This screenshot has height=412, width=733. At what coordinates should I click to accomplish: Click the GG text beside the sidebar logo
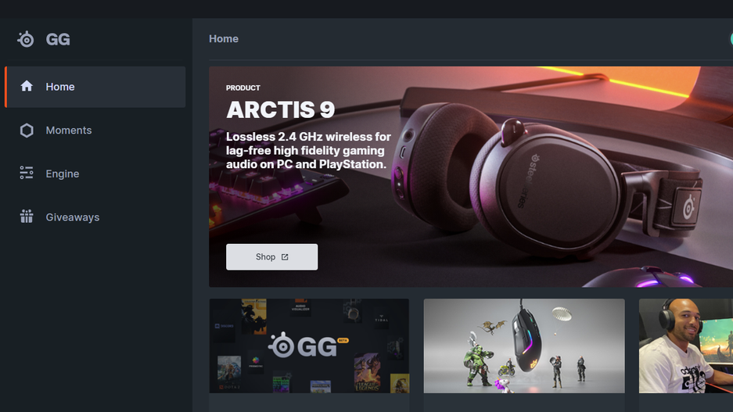pos(58,39)
